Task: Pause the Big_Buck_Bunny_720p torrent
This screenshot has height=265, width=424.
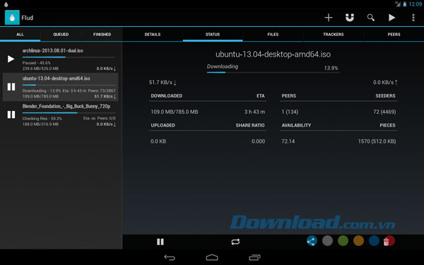Action: 11,114
